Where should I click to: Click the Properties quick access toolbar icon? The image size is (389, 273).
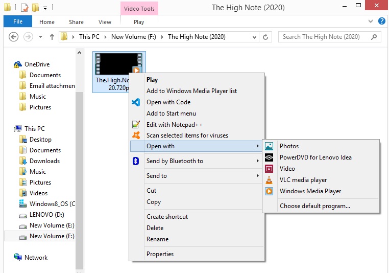click(x=25, y=8)
